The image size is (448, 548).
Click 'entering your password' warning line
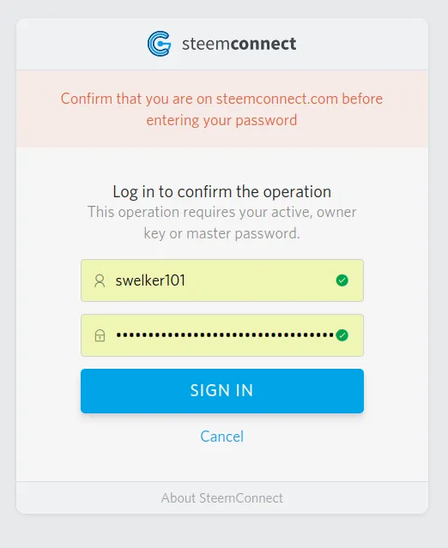[221, 121]
